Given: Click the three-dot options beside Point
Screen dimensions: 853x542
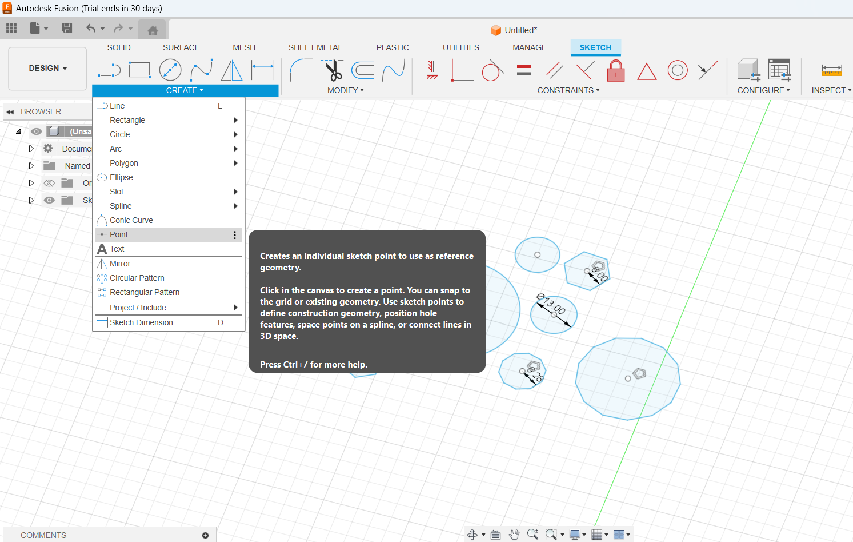Looking at the screenshot, I should point(235,235).
